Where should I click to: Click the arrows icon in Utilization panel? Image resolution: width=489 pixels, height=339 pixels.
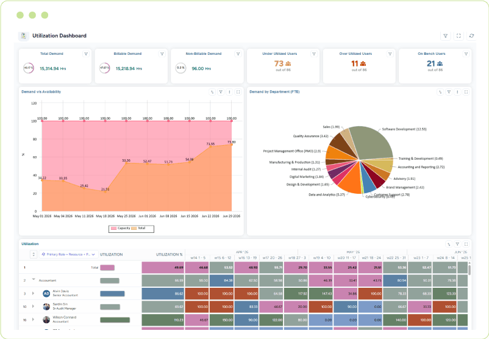pos(449,244)
